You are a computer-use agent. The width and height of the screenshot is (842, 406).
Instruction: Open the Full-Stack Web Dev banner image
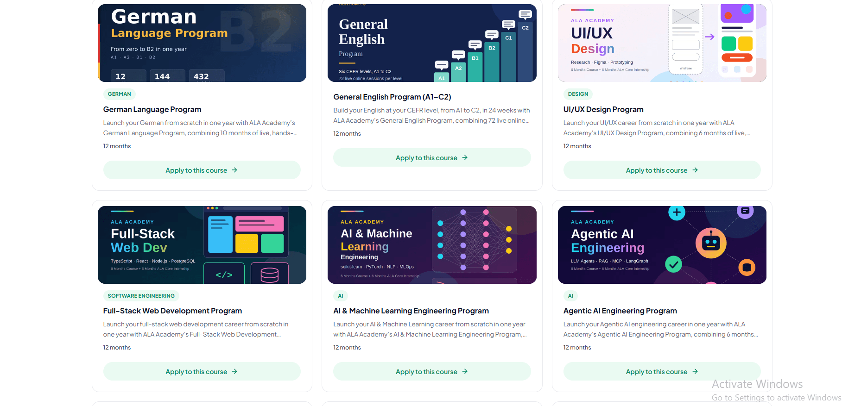202,245
